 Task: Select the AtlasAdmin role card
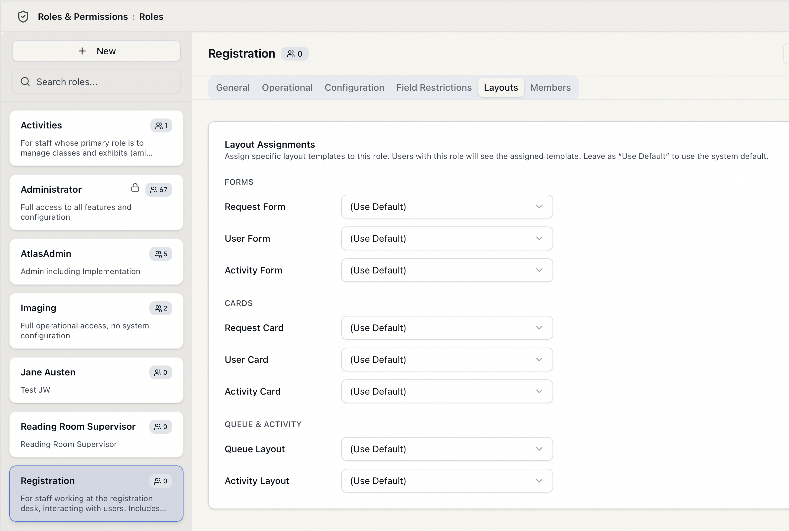(x=96, y=262)
